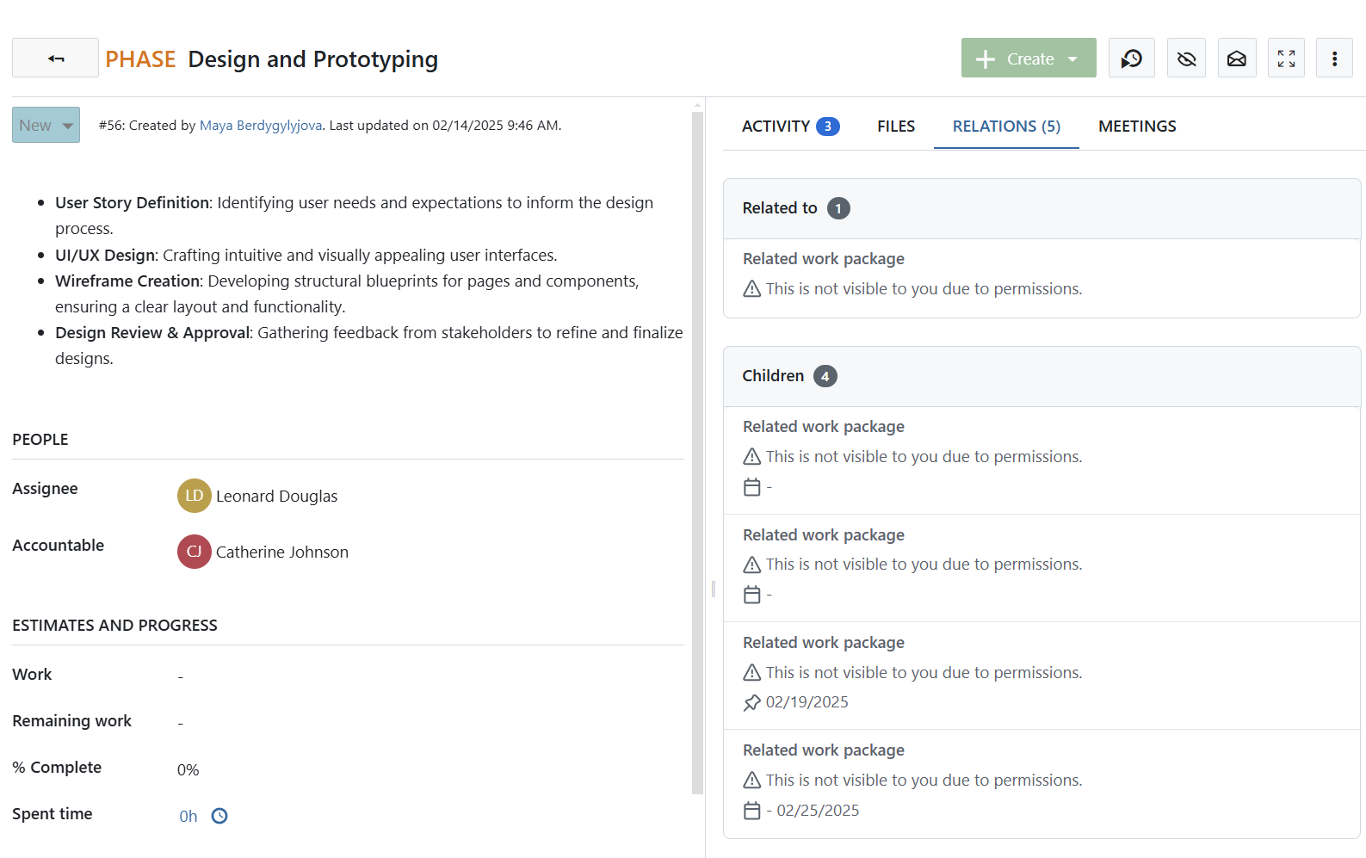Open the New status dropdown
This screenshot has width=1366, height=858.
(x=46, y=126)
